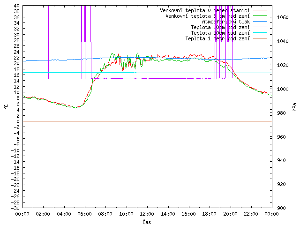Click right axis tick label '920'
Viewport: 300px width, 225px height.
[281, 184]
